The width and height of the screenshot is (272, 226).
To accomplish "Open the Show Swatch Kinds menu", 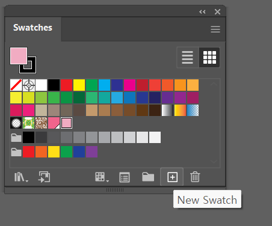I will click(x=102, y=177).
